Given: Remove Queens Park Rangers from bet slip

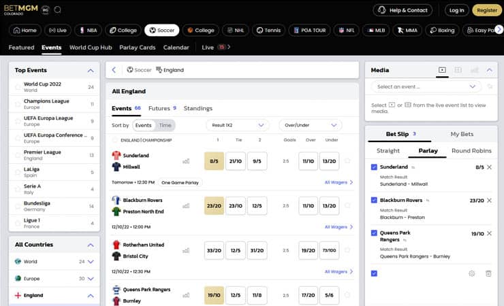Looking at the screenshot, I should (x=489, y=233).
